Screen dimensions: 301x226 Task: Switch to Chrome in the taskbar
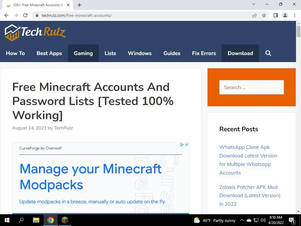51,220
